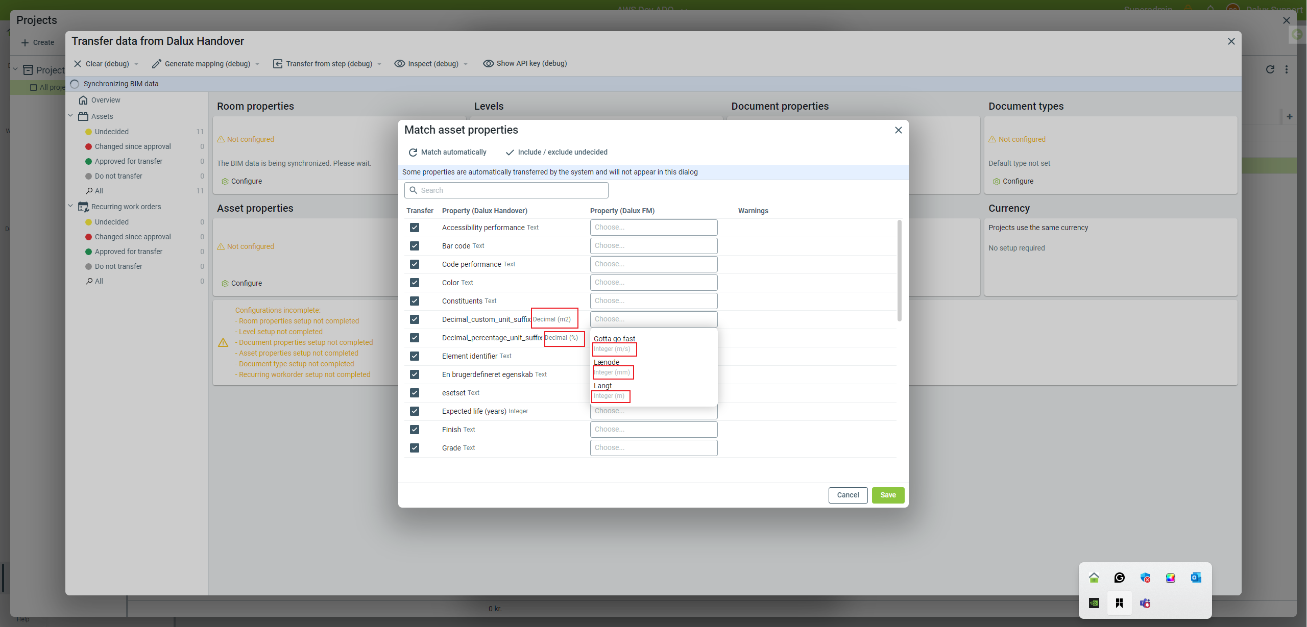This screenshot has width=1307, height=627.
Task: Click the Show API key eye icon
Action: [489, 63]
